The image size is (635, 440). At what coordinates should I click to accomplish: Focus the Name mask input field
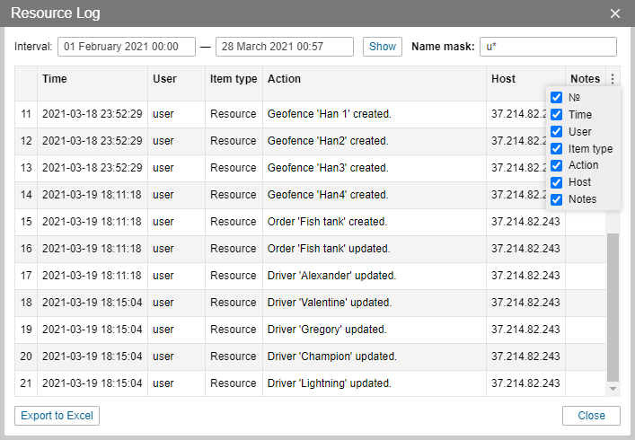click(548, 47)
